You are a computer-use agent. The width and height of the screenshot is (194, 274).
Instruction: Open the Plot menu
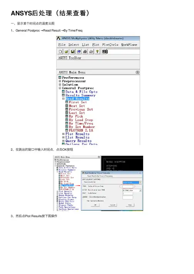pos(96,45)
